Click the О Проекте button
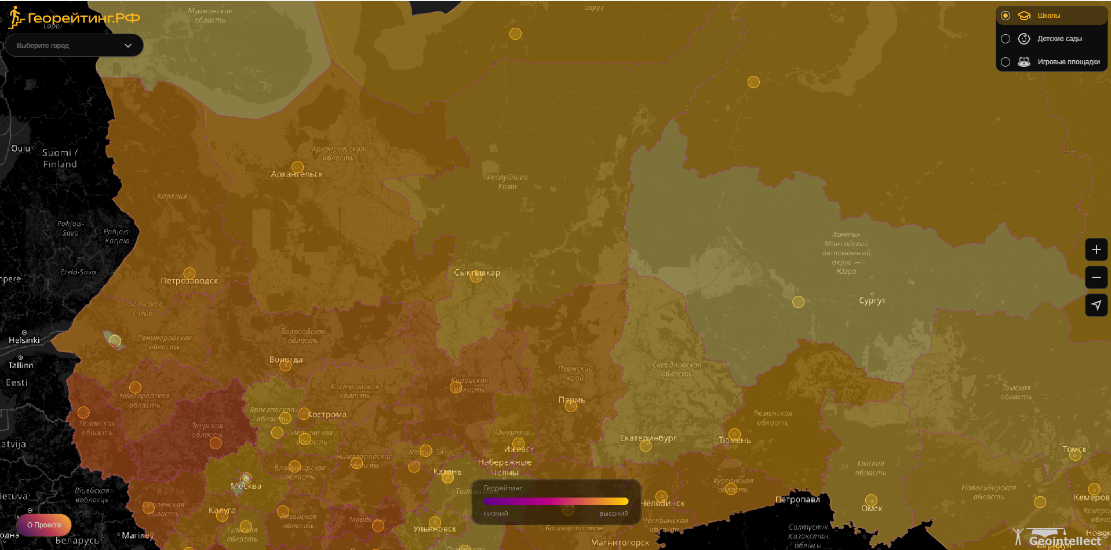The image size is (1111, 550). (x=44, y=525)
